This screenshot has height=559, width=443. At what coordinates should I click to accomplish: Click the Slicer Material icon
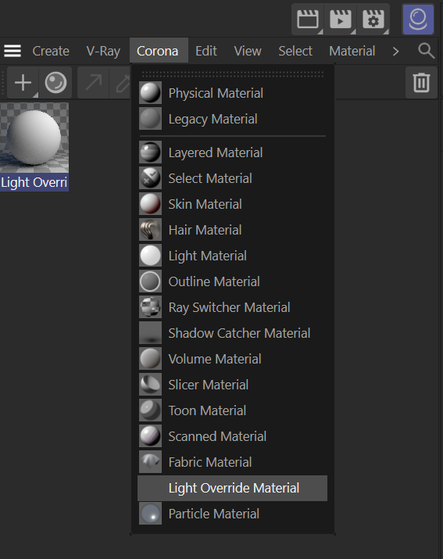click(x=150, y=385)
